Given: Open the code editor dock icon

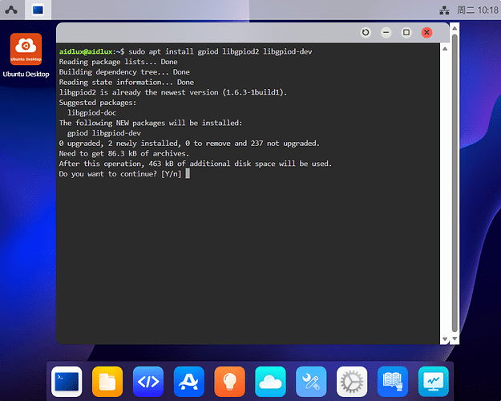Looking at the screenshot, I should tap(148, 381).
